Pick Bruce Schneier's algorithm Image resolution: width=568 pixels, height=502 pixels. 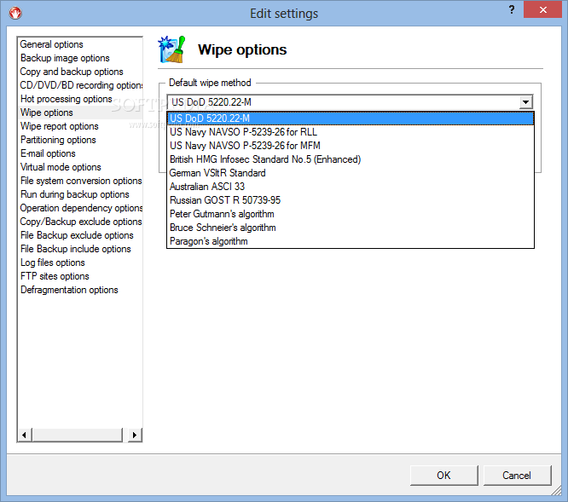click(x=351, y=228)
